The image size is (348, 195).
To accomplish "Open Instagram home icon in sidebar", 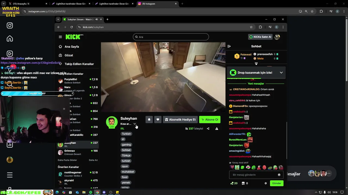I will 10,39.
